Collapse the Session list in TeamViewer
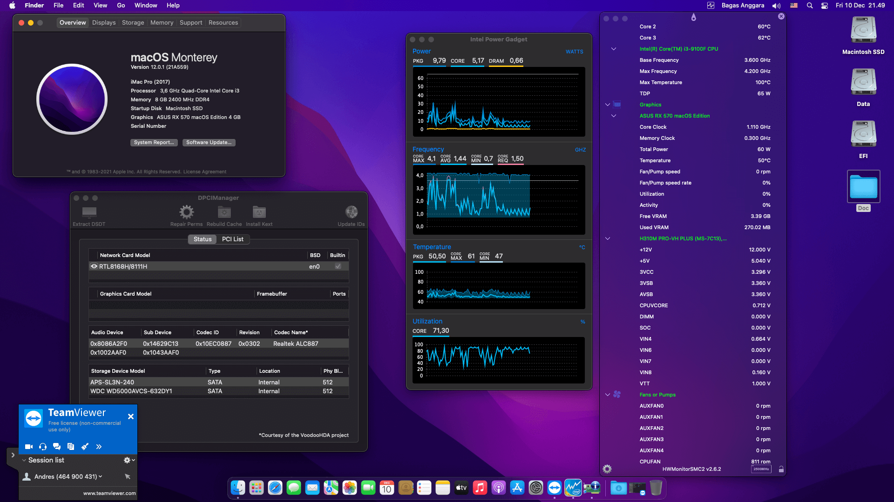The width and height of the screenshot is (894, 502). (x=24, y=460)
